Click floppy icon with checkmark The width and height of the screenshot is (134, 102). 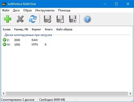pos(47,19)
